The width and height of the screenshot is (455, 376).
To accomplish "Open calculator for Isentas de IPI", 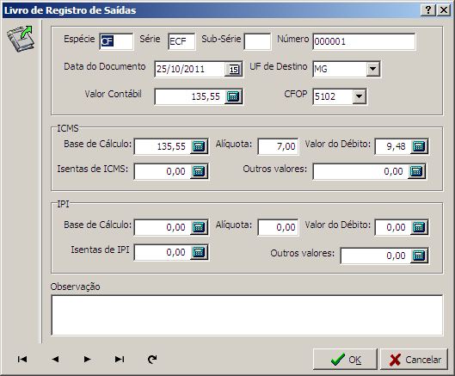I will (199, 252).
